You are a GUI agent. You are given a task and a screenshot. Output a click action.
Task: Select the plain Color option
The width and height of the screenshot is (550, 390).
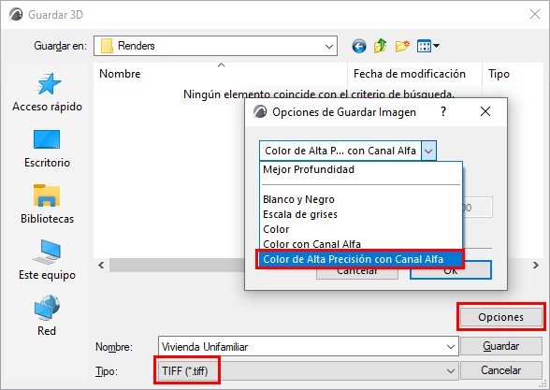tap(361, 229)
